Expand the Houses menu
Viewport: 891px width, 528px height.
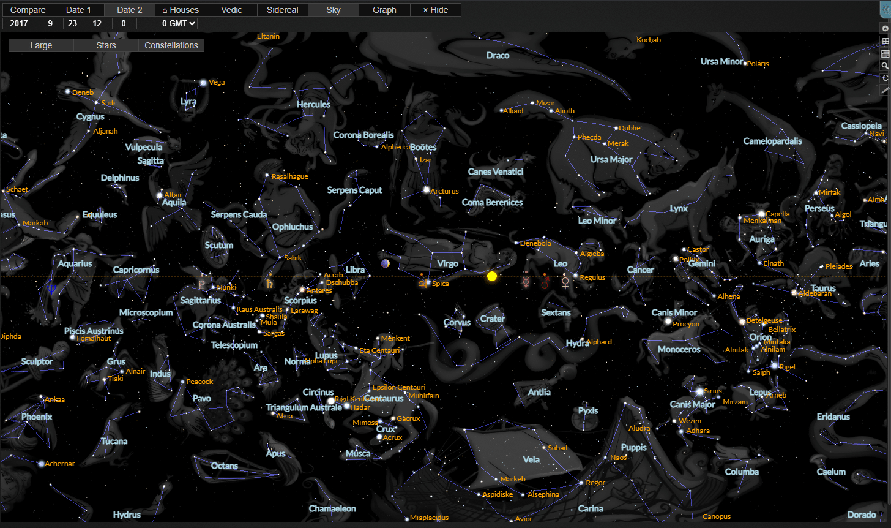[181, 10]
